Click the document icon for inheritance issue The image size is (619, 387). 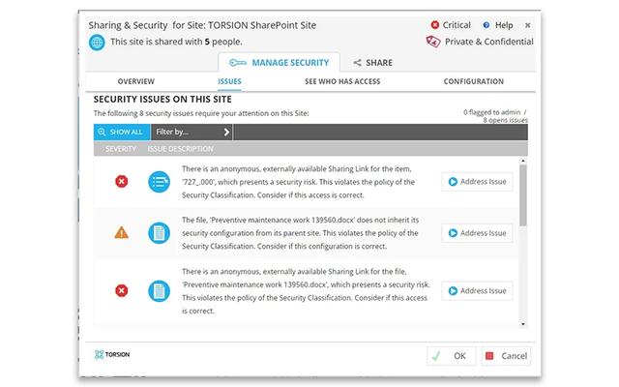pos(158,233)
